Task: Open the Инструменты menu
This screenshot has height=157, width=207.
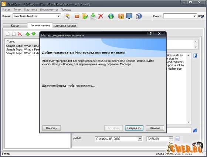Action: tap(49, 10)
